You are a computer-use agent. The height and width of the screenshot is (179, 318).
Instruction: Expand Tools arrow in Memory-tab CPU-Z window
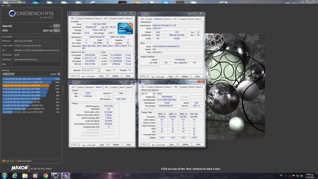click(x=108, y=145)
